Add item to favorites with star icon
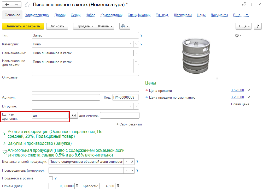The height and width of the screenshot is (193, 269). pyautogui.click(x=27, y=5)
